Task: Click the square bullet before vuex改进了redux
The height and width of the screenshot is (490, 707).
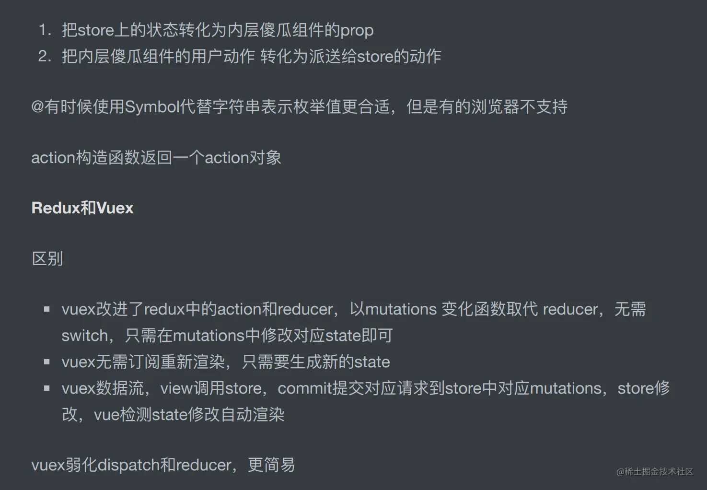Action: 47,309
